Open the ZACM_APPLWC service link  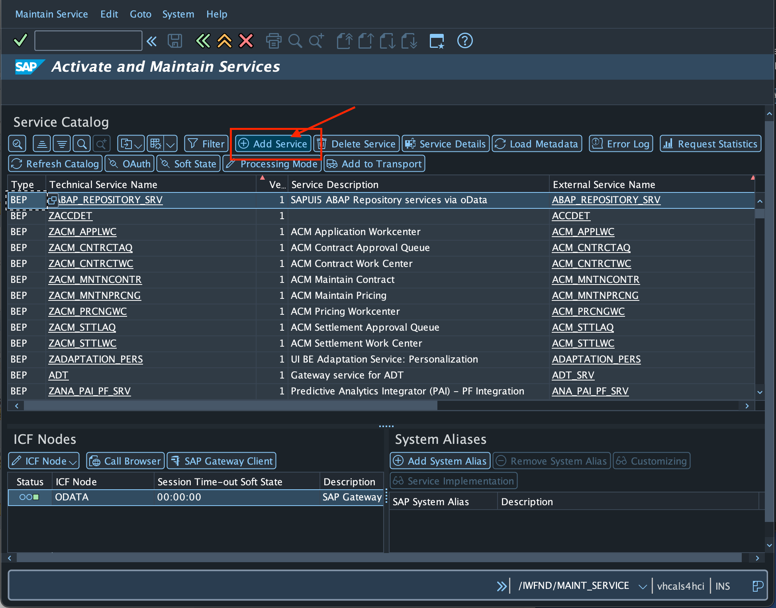click(82, 231)
